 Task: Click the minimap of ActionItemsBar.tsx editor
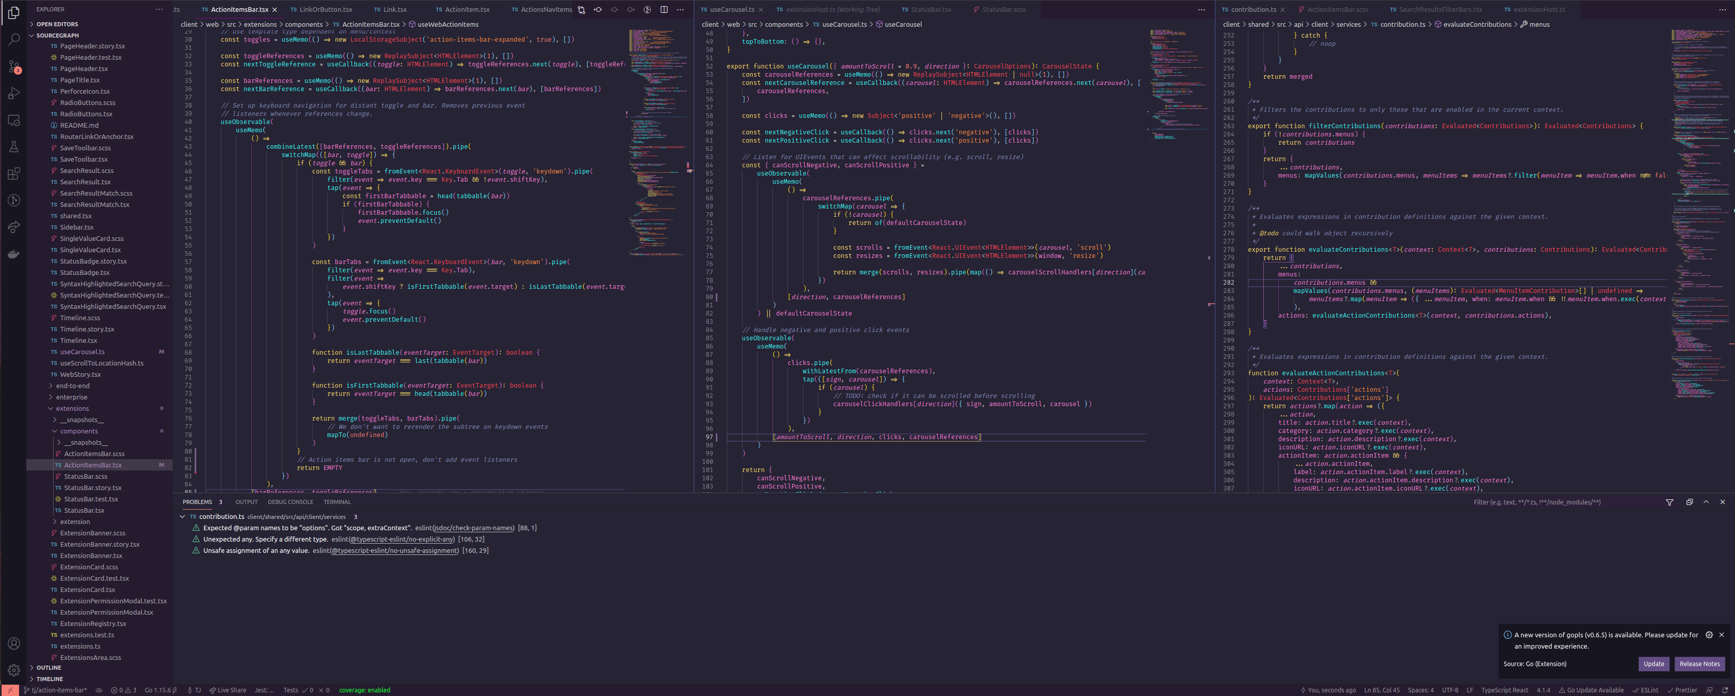tap(657, 142)
